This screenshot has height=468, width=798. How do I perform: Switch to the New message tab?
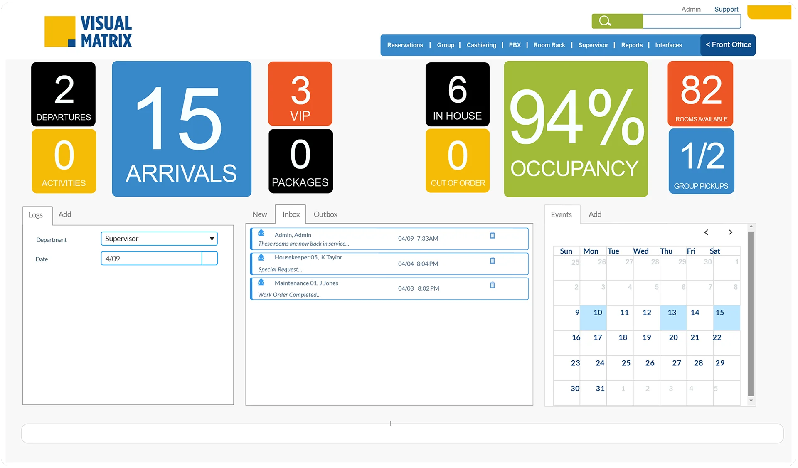click(x=260, y=214)
